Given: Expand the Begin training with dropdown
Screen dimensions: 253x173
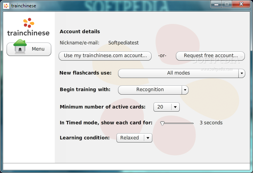Looking at the screenshot, I should 153,90.
